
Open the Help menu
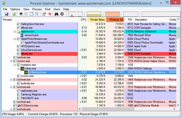66,9
